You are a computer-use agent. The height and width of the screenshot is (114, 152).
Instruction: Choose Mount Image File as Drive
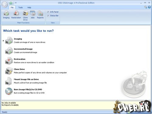[26, 79]
